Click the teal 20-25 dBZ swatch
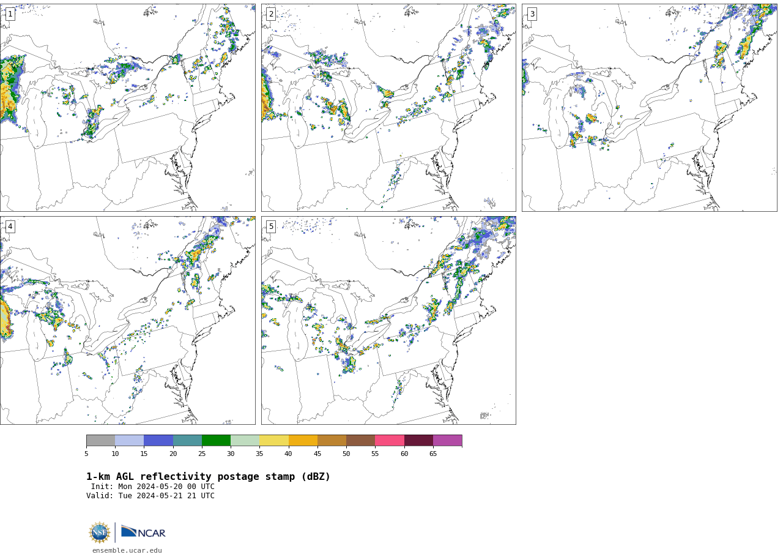 pos(187,441)
